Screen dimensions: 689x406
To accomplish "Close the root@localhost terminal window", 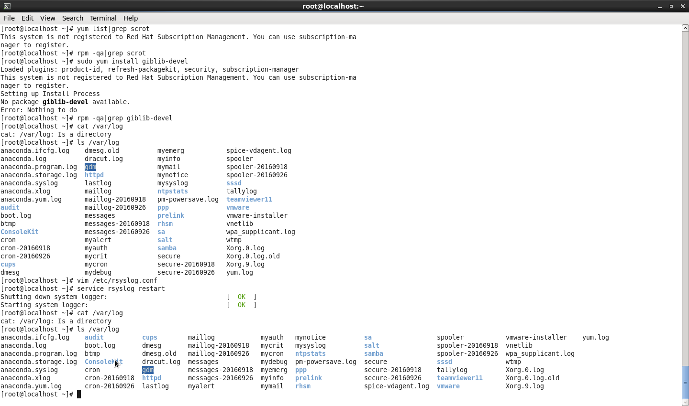I will click(x=683, y=6).
